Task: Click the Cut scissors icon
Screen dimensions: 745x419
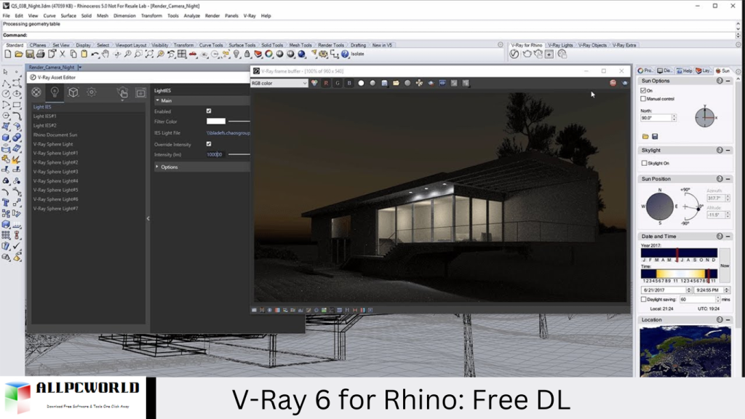Action: [x=63, y=54]
